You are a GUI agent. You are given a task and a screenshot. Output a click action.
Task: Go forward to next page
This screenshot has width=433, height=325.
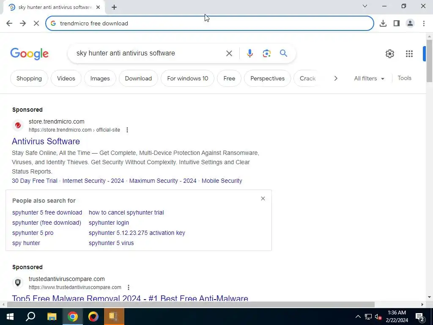[x=23, y=23]
